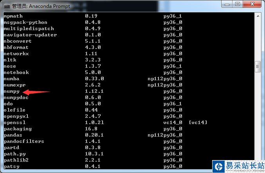Click the numexpr build np112py36_0

(x=165, y=85)
